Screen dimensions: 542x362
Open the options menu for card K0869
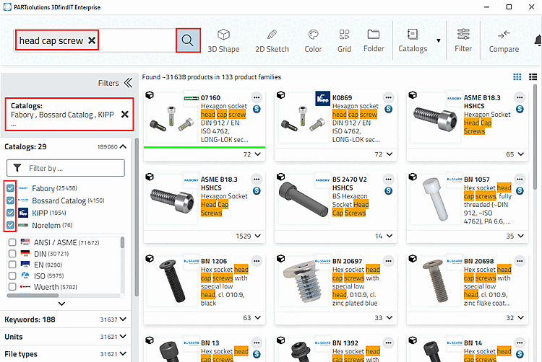pyautogui.click(x=388, y=97)
